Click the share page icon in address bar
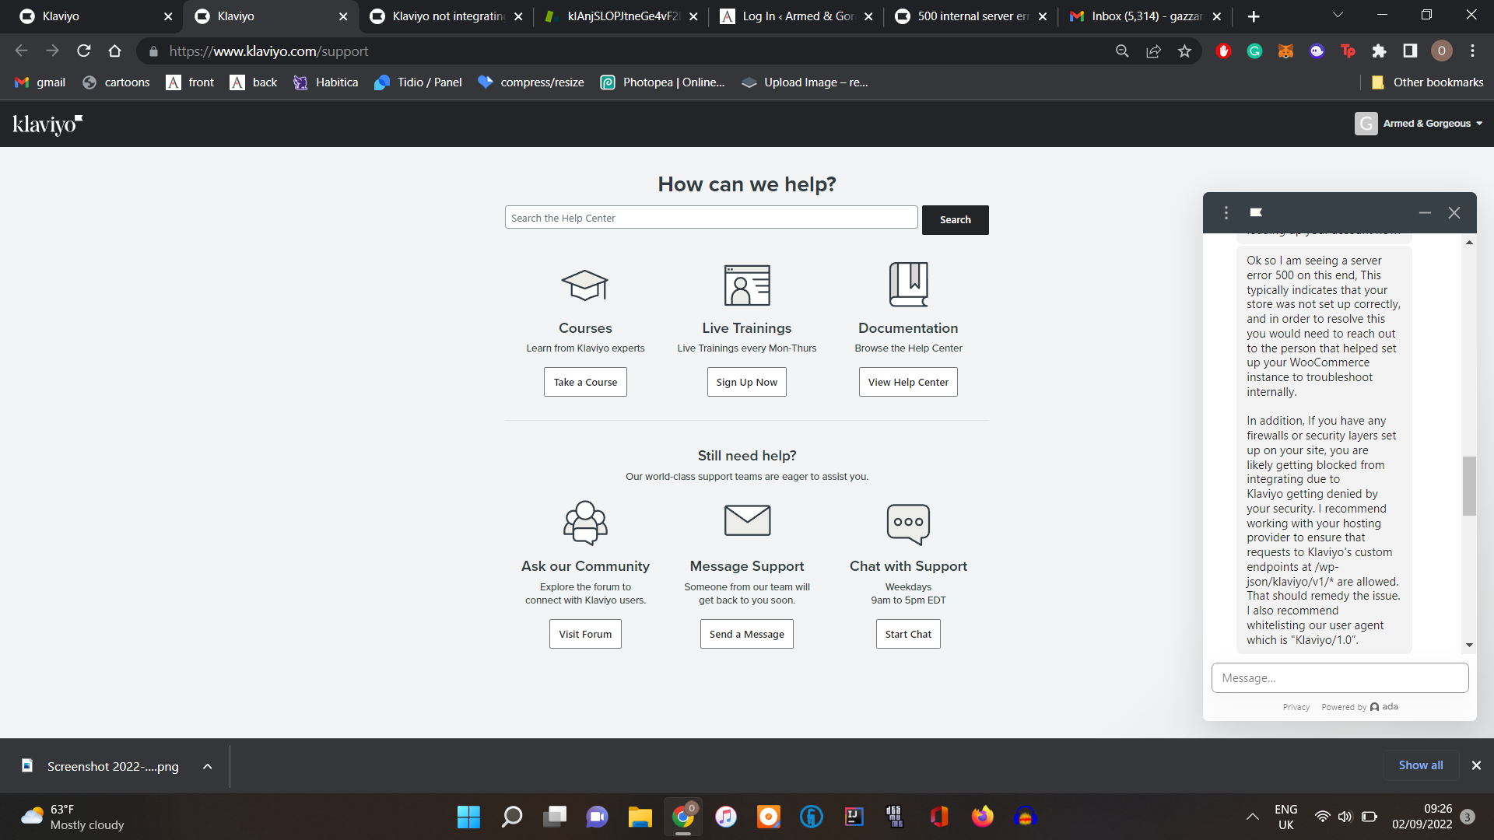The height and width of the screenshot is (840, 1494). click(x=1153, y=51)
